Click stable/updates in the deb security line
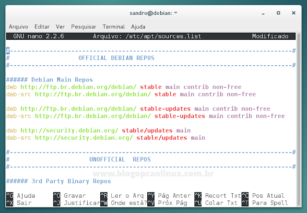 pos(147,130)
